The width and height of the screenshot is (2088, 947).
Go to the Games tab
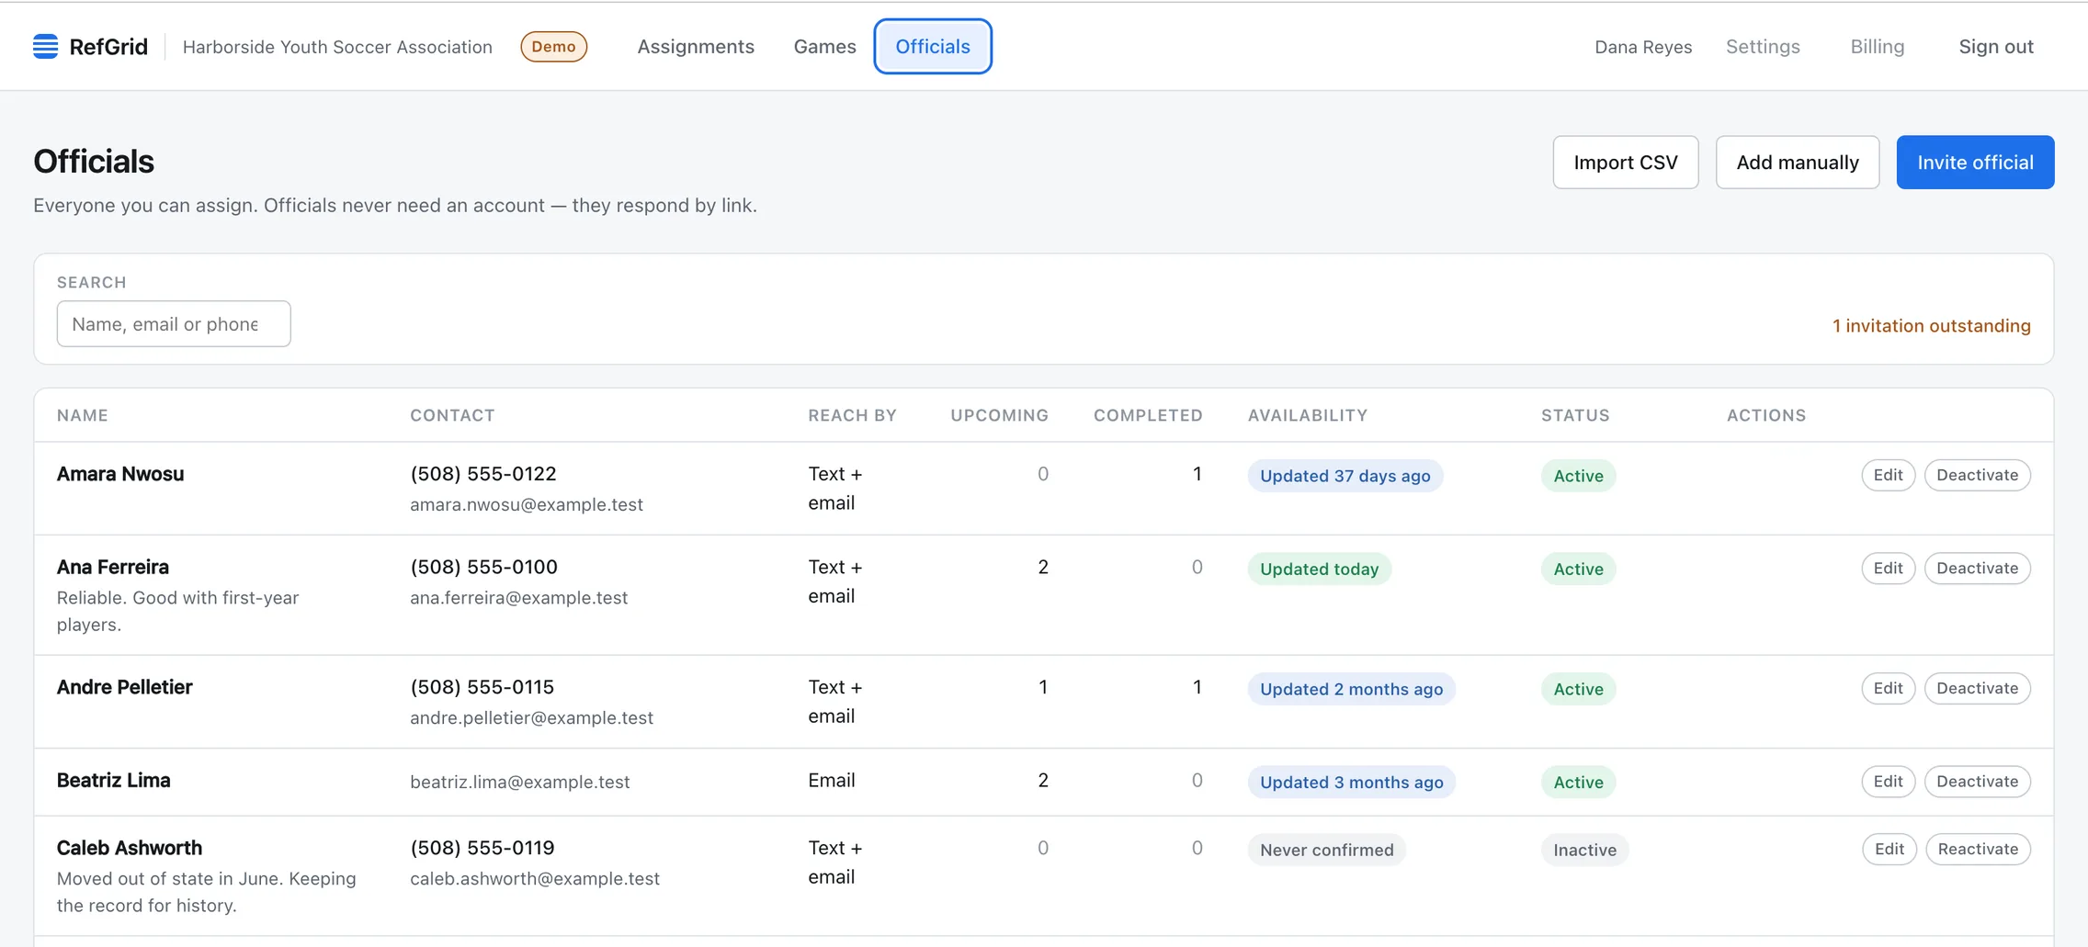[x=824, y=46]
